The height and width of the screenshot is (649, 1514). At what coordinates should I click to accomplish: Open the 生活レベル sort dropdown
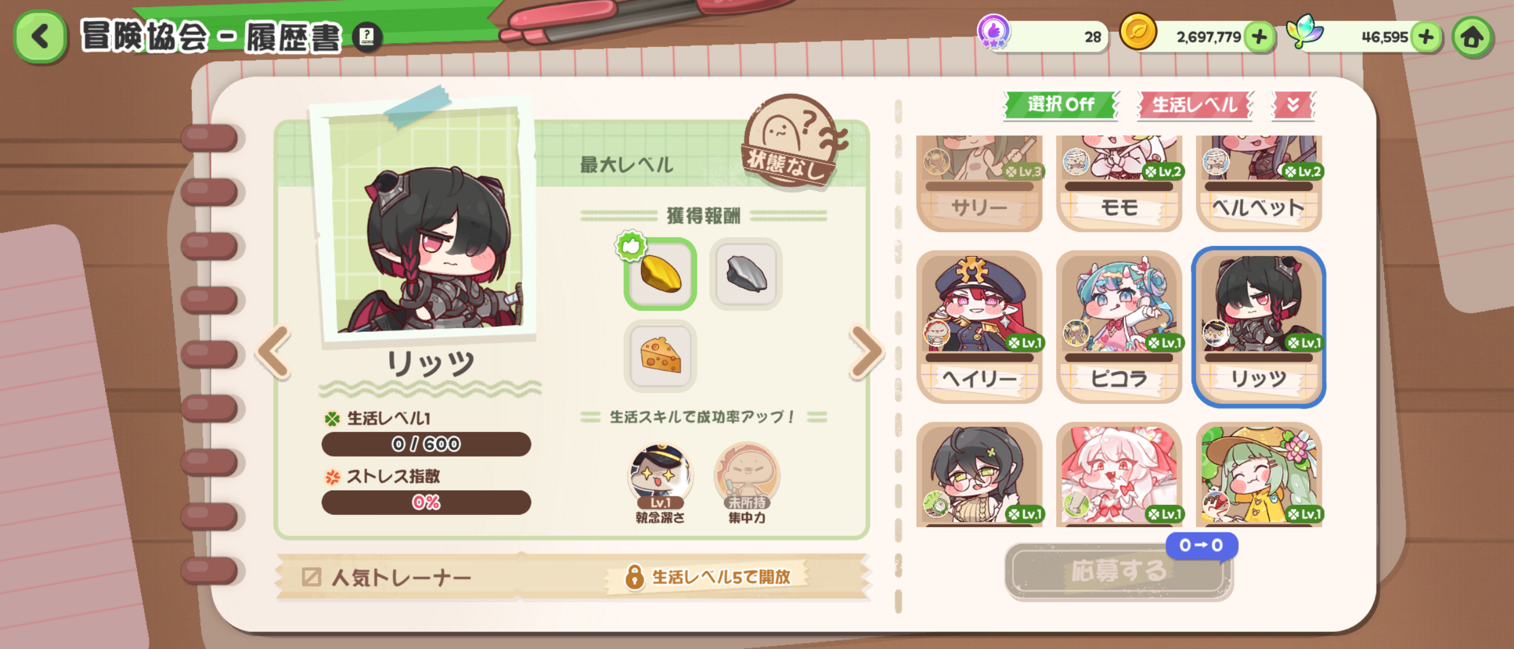1195,105
